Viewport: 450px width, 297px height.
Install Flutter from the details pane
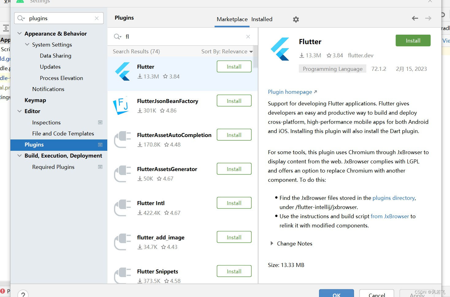pyautogui.click(x=413, y=40)
